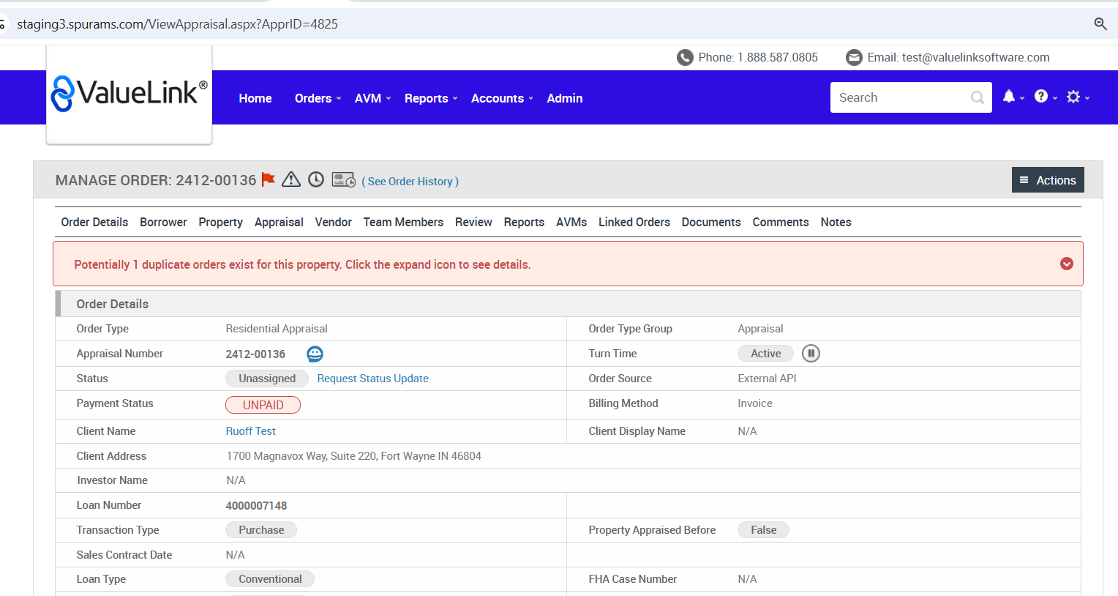Open the AVM dropdown menu
This screenshot has width=1118, height=596.
point(372,98)
